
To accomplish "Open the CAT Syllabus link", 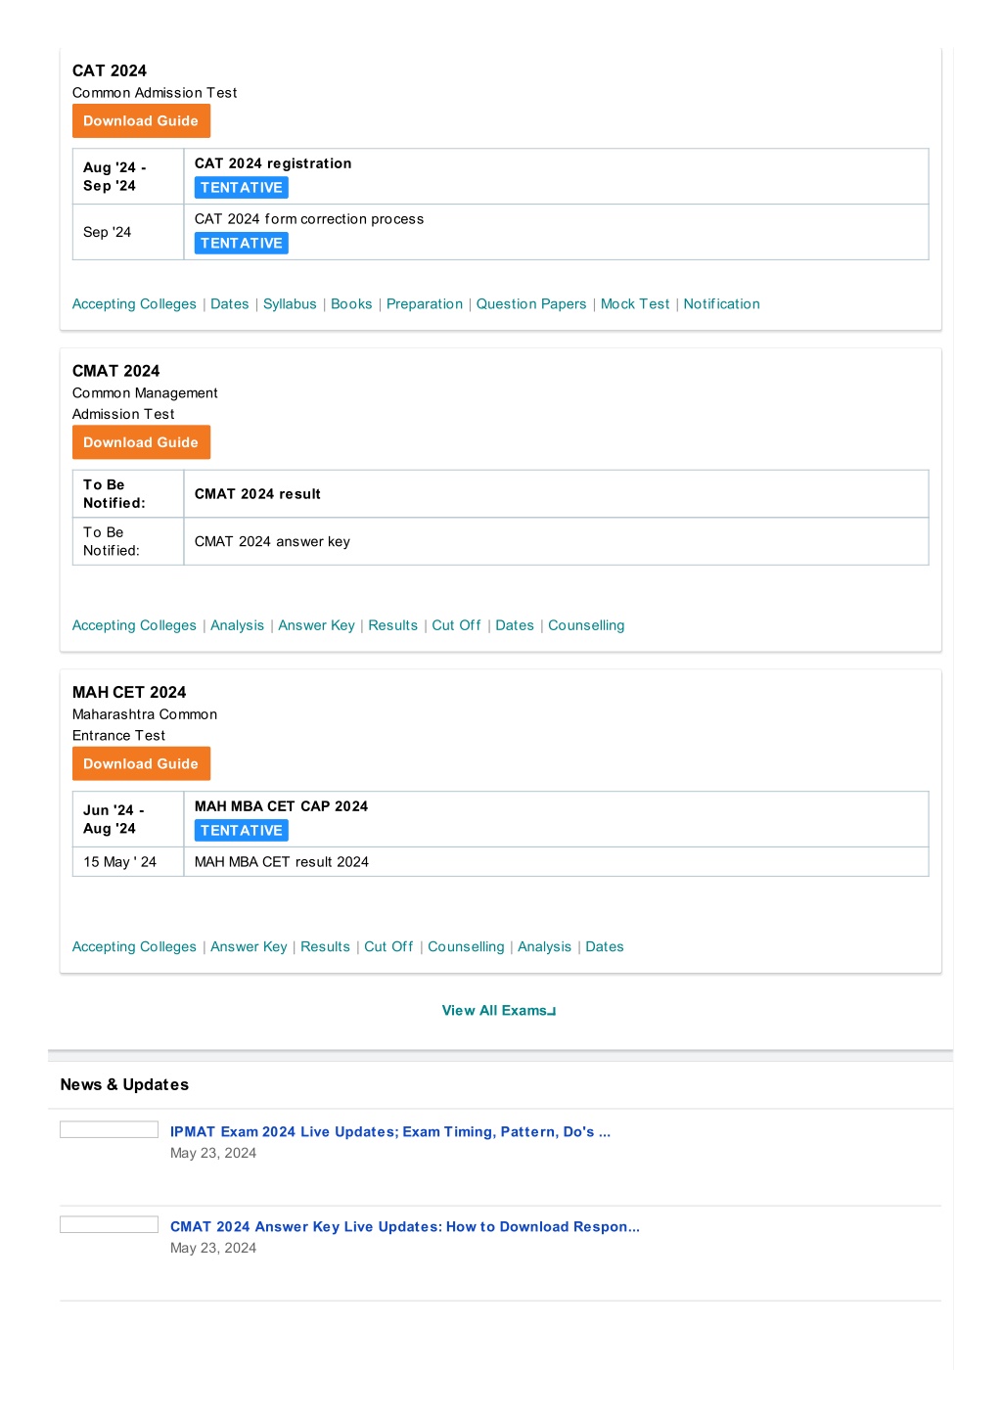I will pos(290,304).
